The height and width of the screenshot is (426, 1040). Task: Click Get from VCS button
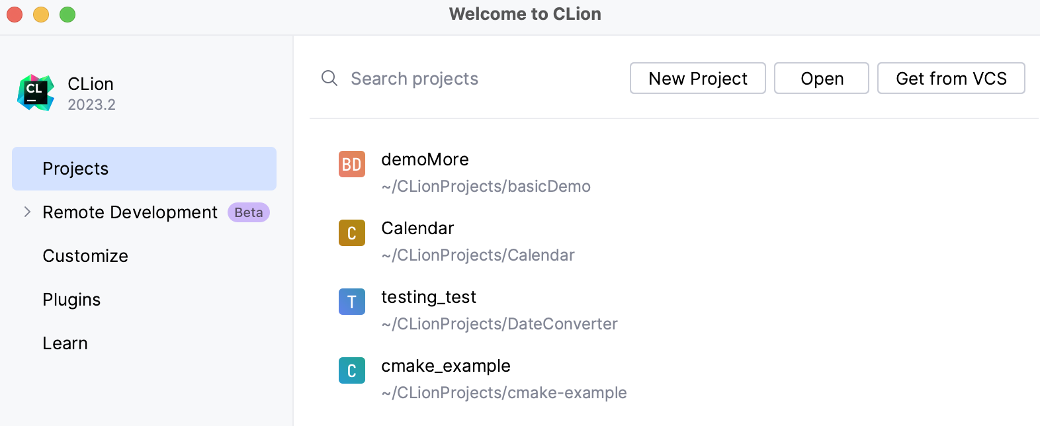click(x=951, y=79)
